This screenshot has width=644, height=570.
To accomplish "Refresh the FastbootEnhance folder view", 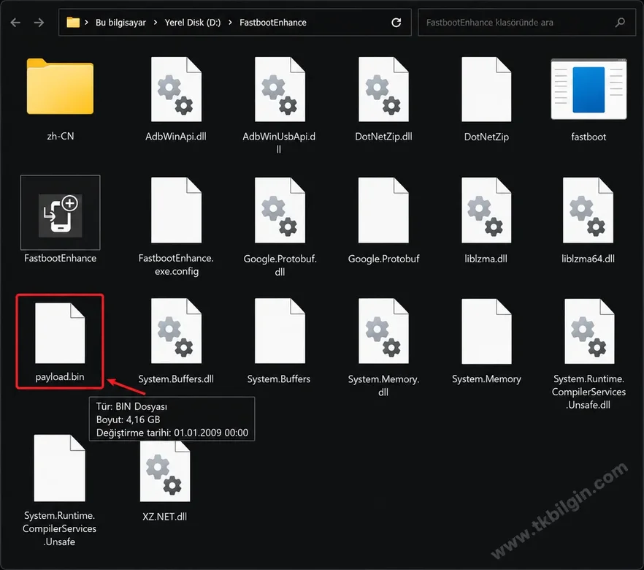I will tap(396, 23).
